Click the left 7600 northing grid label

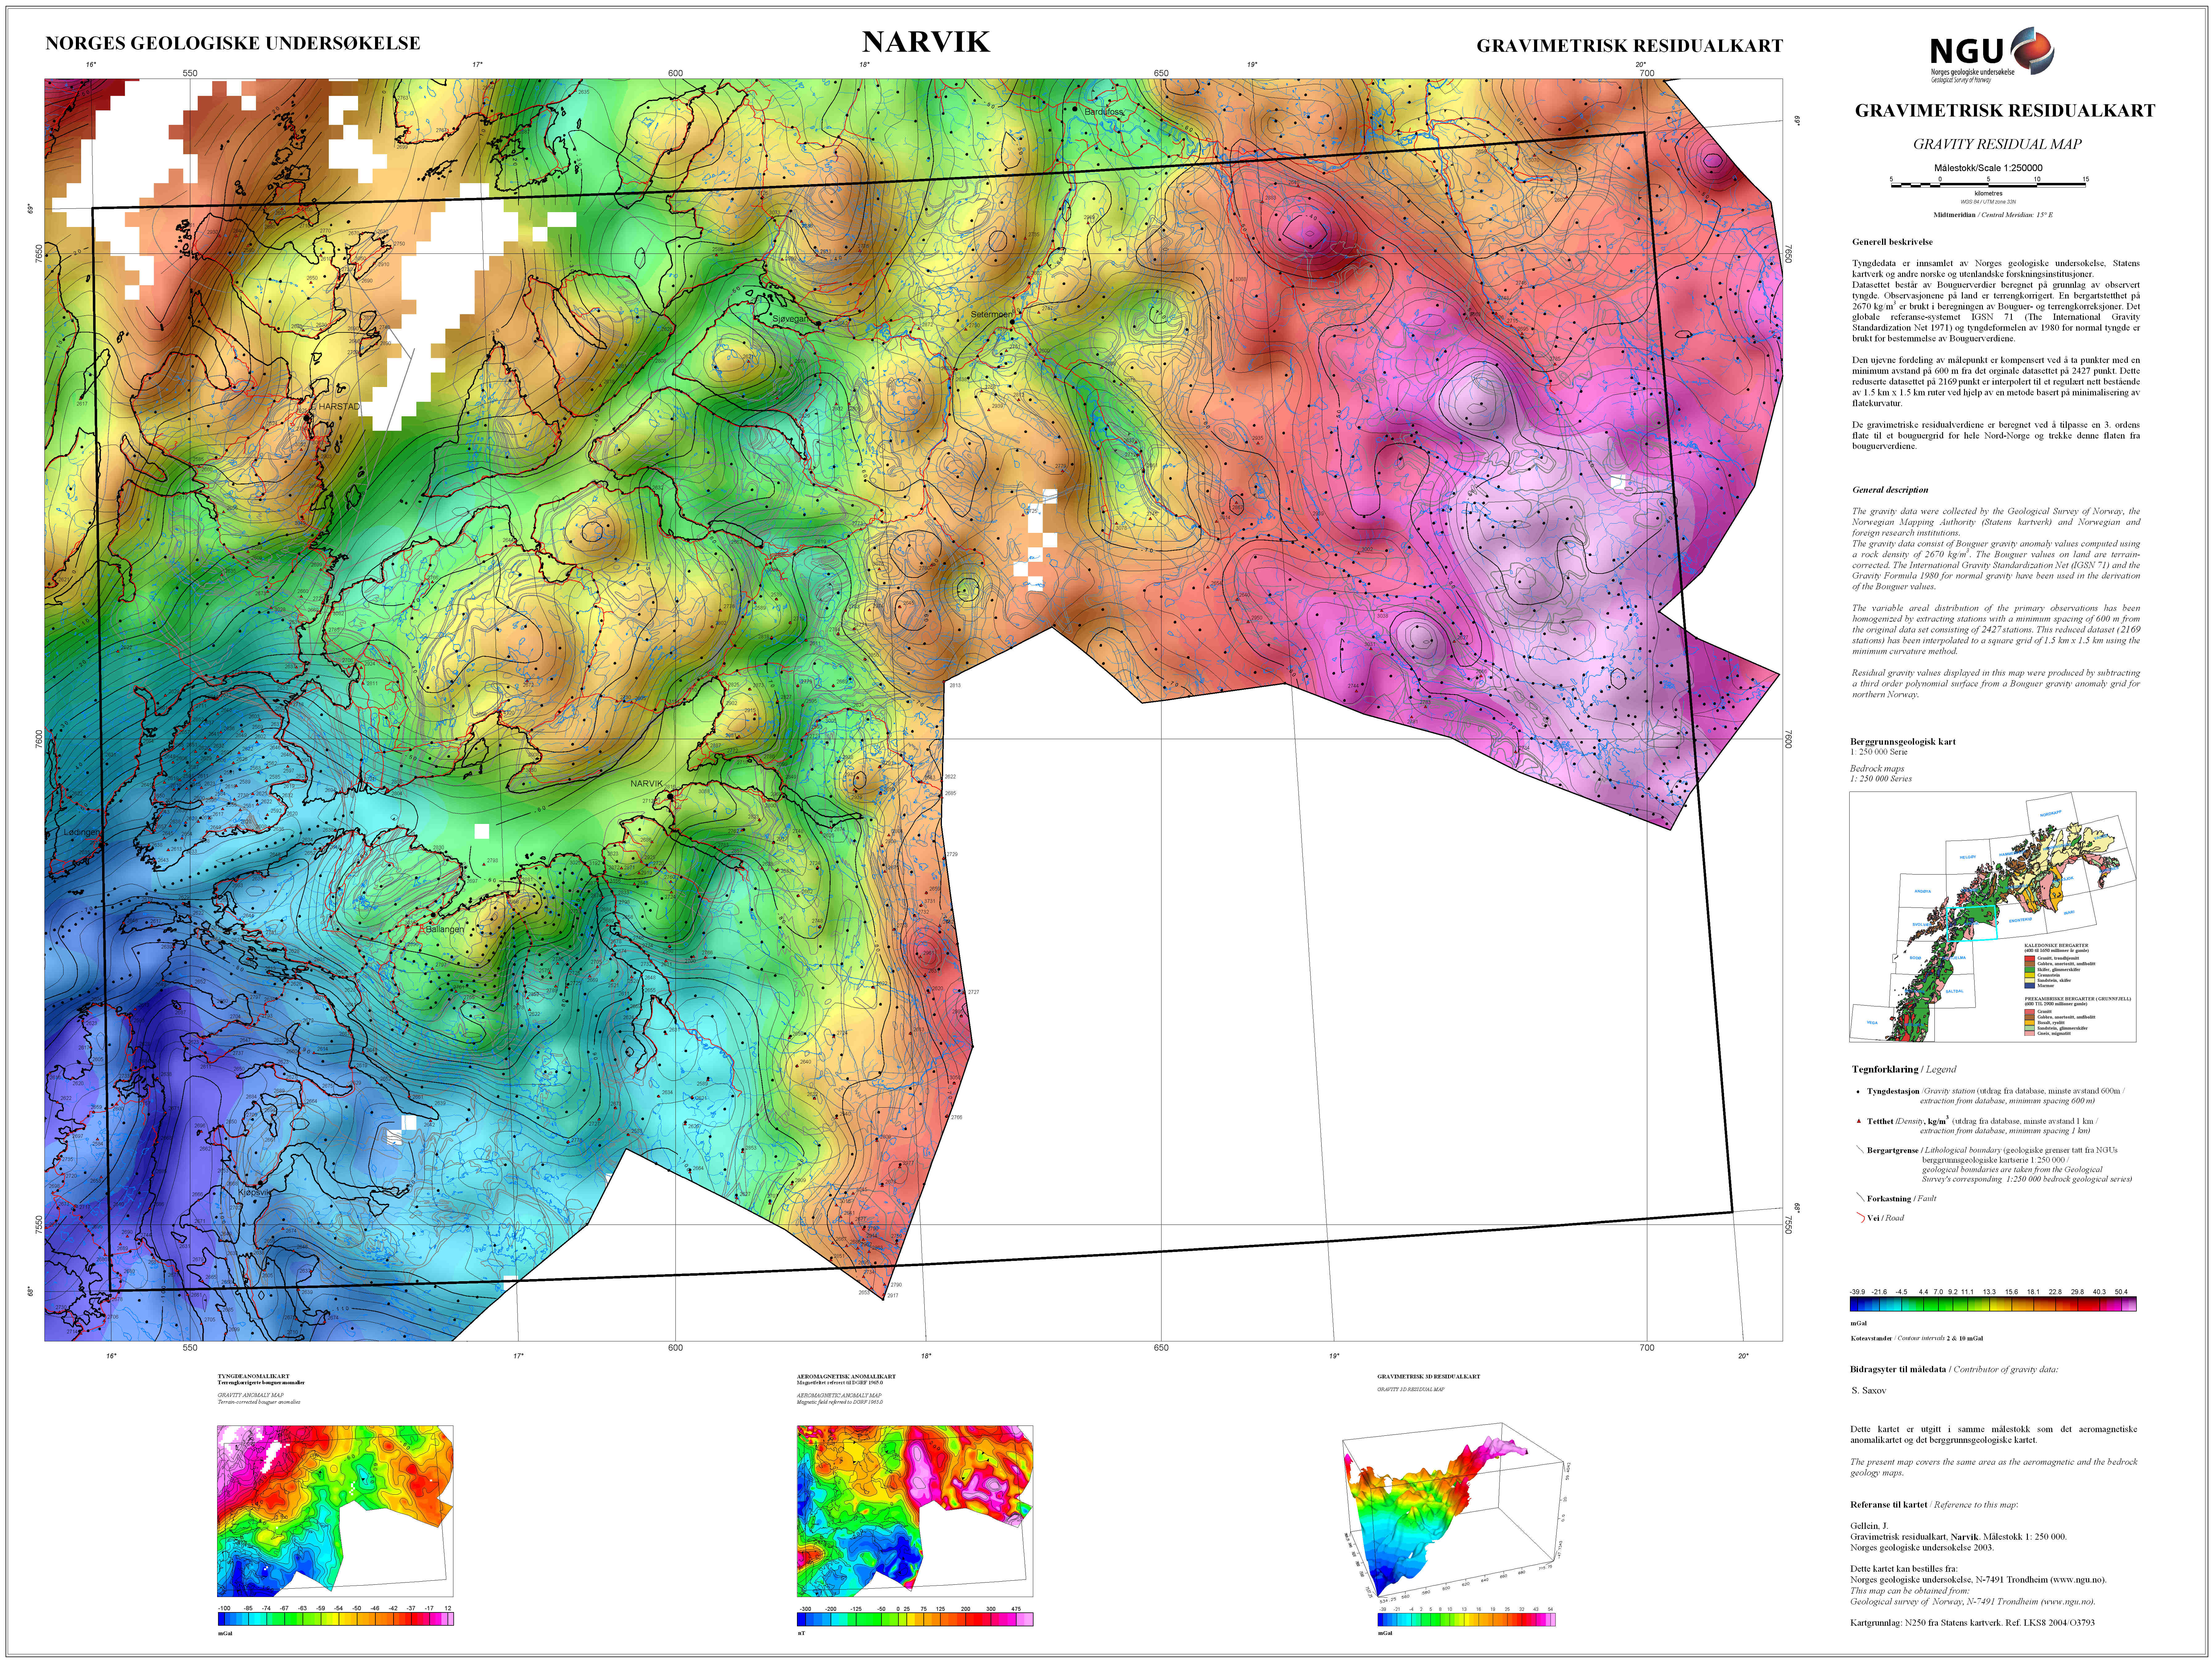pyautogui.click(x=39, y=739)
